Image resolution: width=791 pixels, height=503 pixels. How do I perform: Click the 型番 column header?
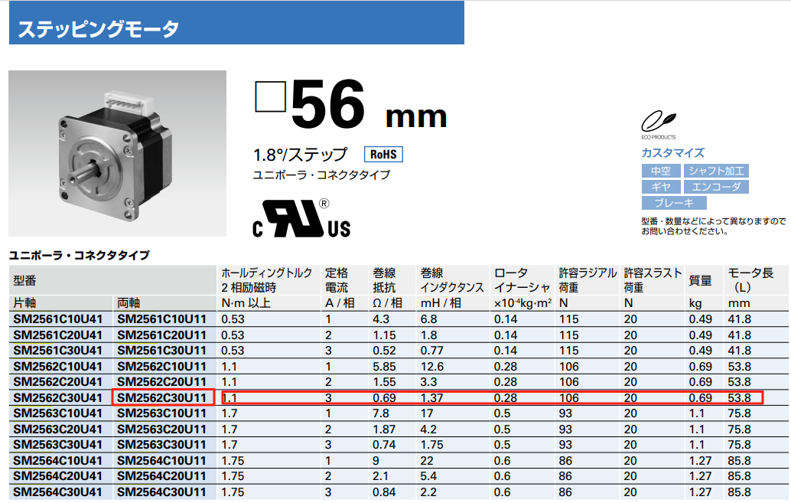pos(25,280)
